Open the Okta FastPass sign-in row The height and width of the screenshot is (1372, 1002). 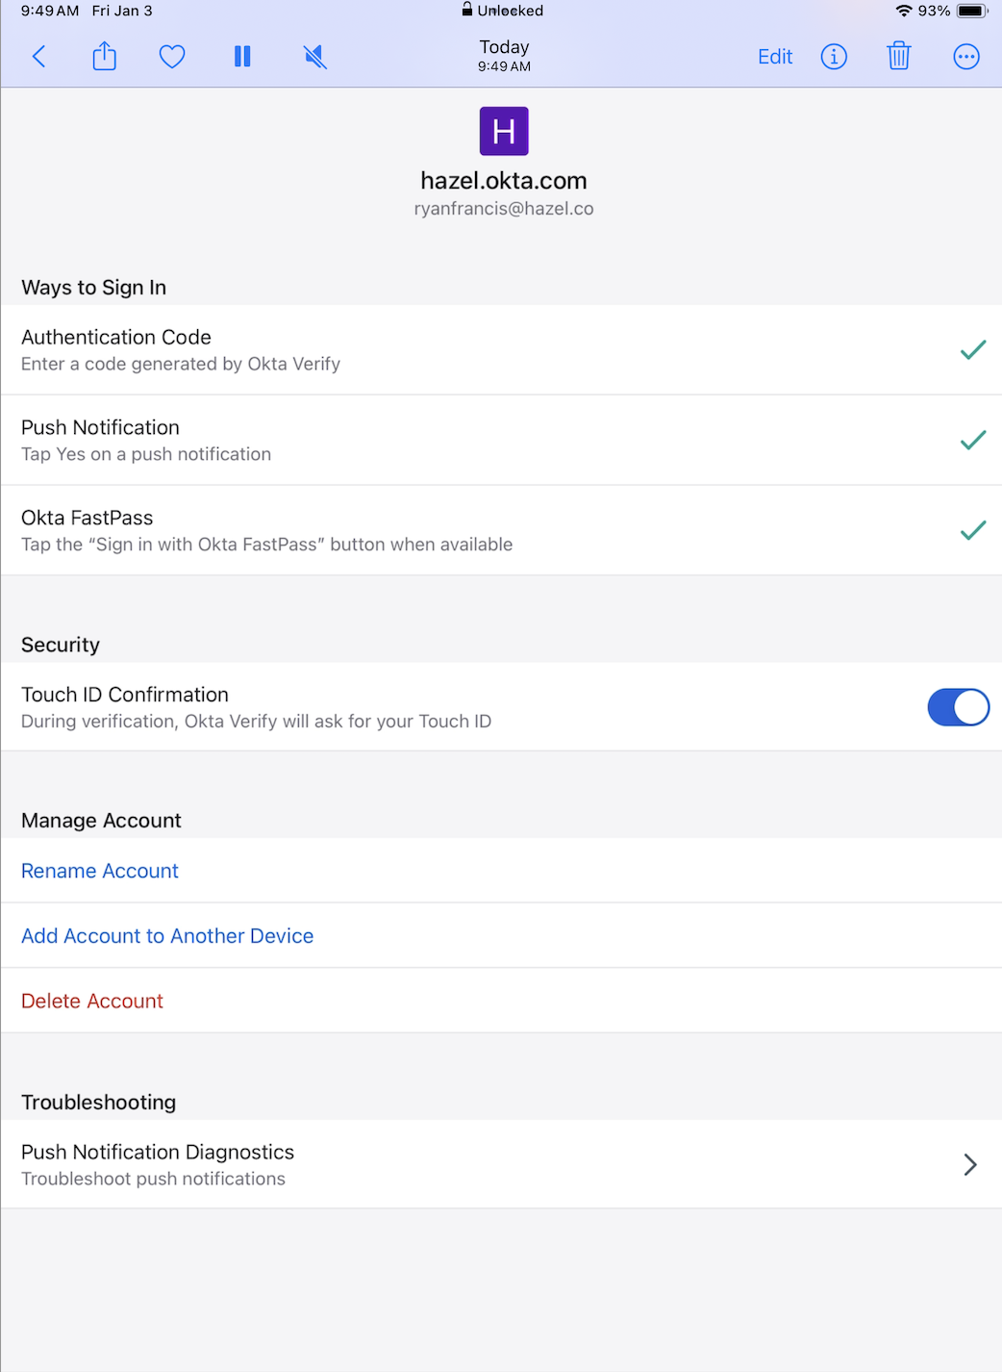click(x=385, y=530)
